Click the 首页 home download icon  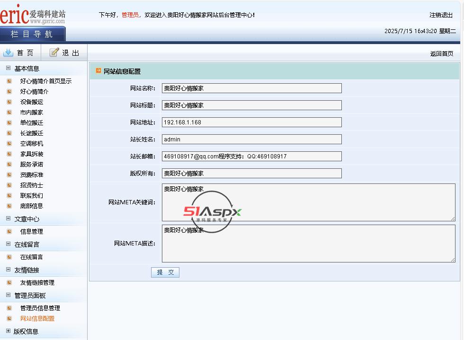(x=8, y=52)
